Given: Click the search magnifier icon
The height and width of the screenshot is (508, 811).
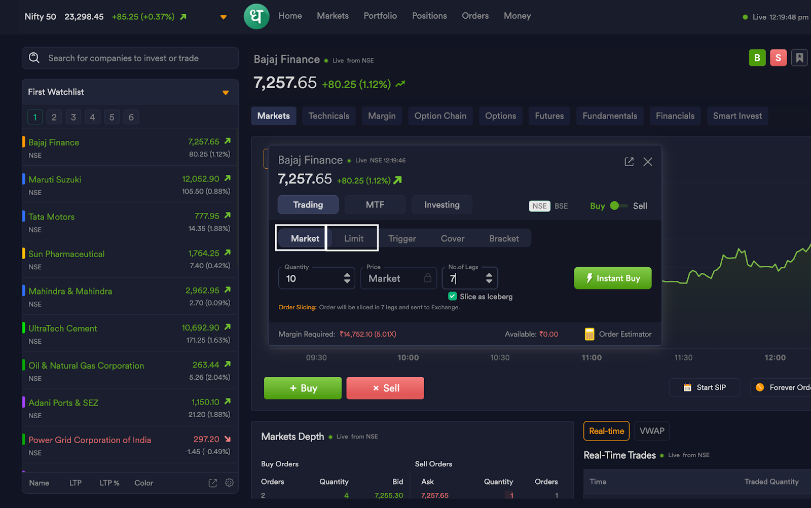Looking at the screenshot, I should (34, 58).
